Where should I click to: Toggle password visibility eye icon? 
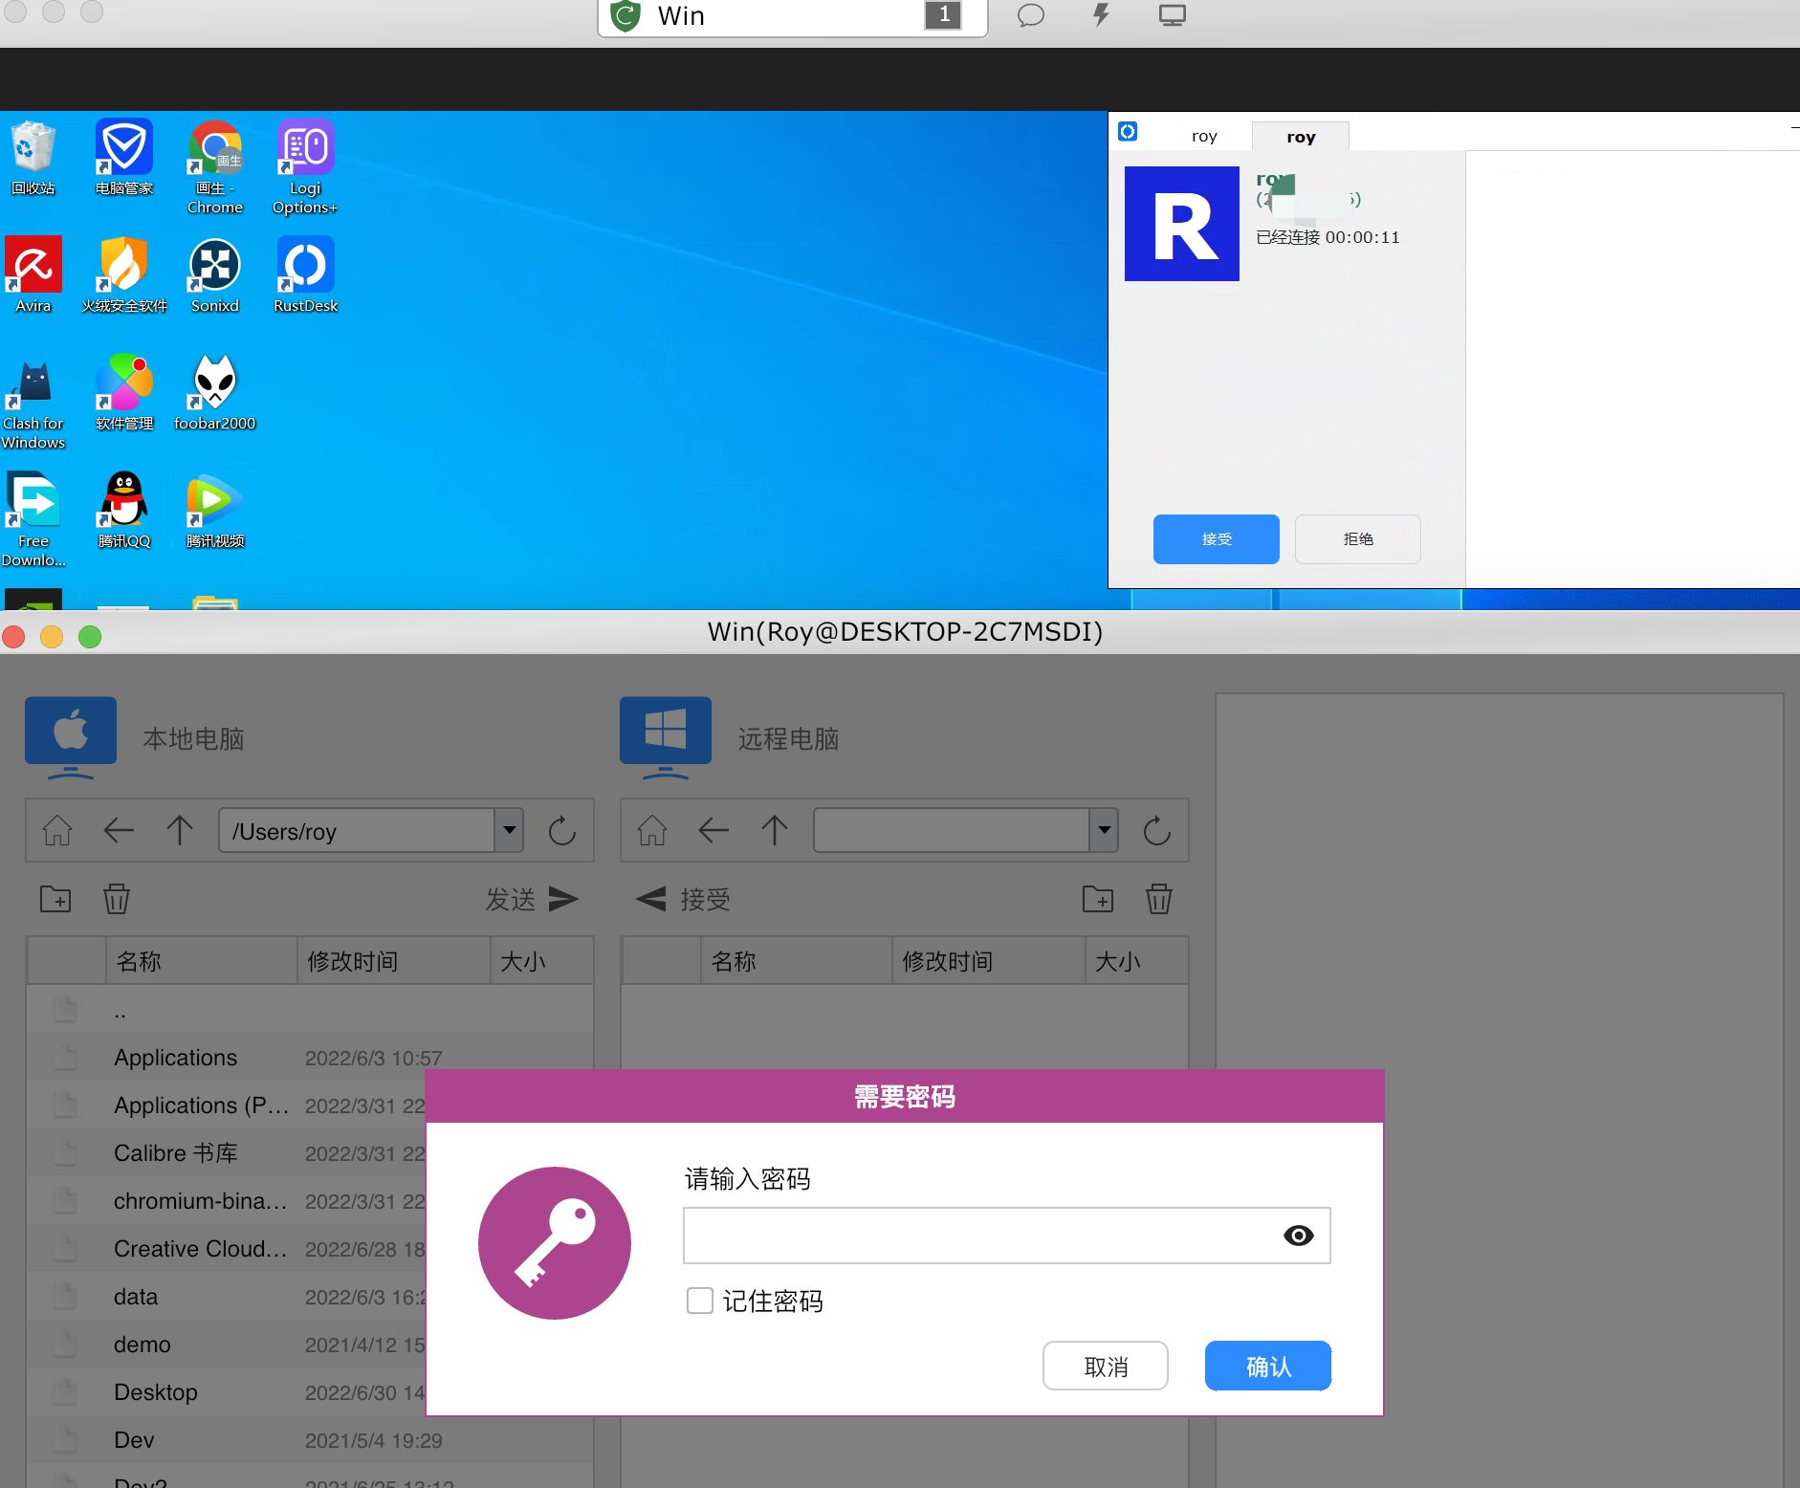[x=1298, y=1236]
